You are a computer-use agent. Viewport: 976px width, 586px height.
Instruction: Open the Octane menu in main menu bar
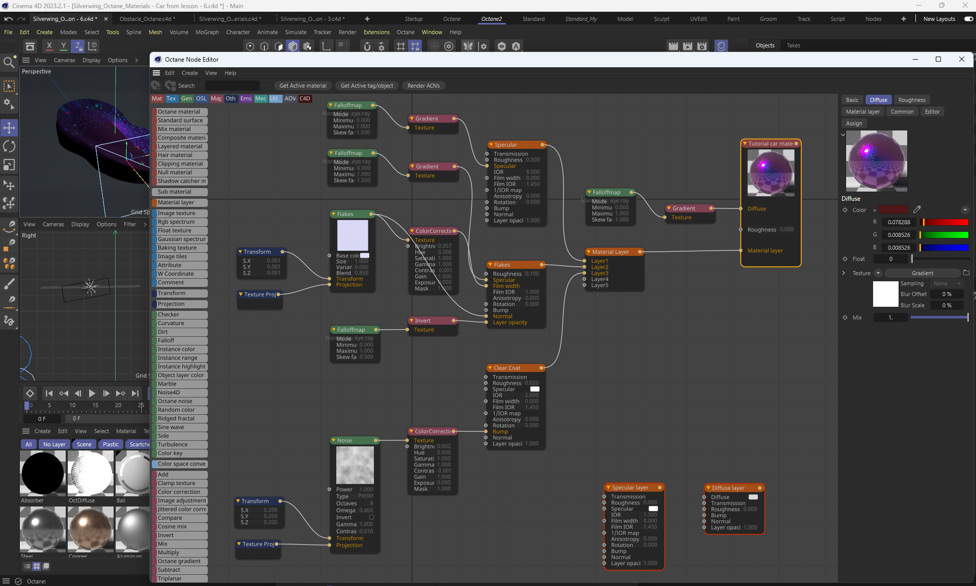coord(405,32)
